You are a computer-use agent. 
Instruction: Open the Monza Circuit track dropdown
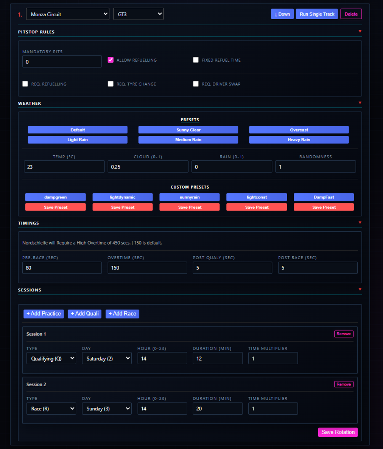68,14
